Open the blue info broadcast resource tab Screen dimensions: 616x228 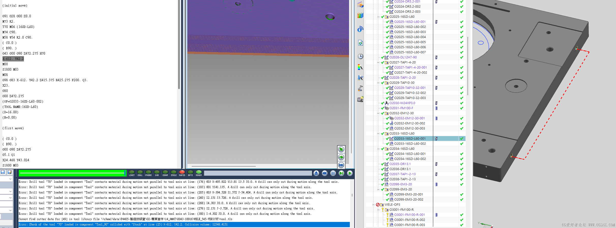360,29
